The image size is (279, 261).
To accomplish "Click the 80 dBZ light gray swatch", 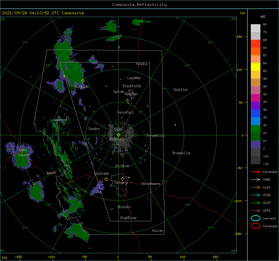I will click(255, 28).
